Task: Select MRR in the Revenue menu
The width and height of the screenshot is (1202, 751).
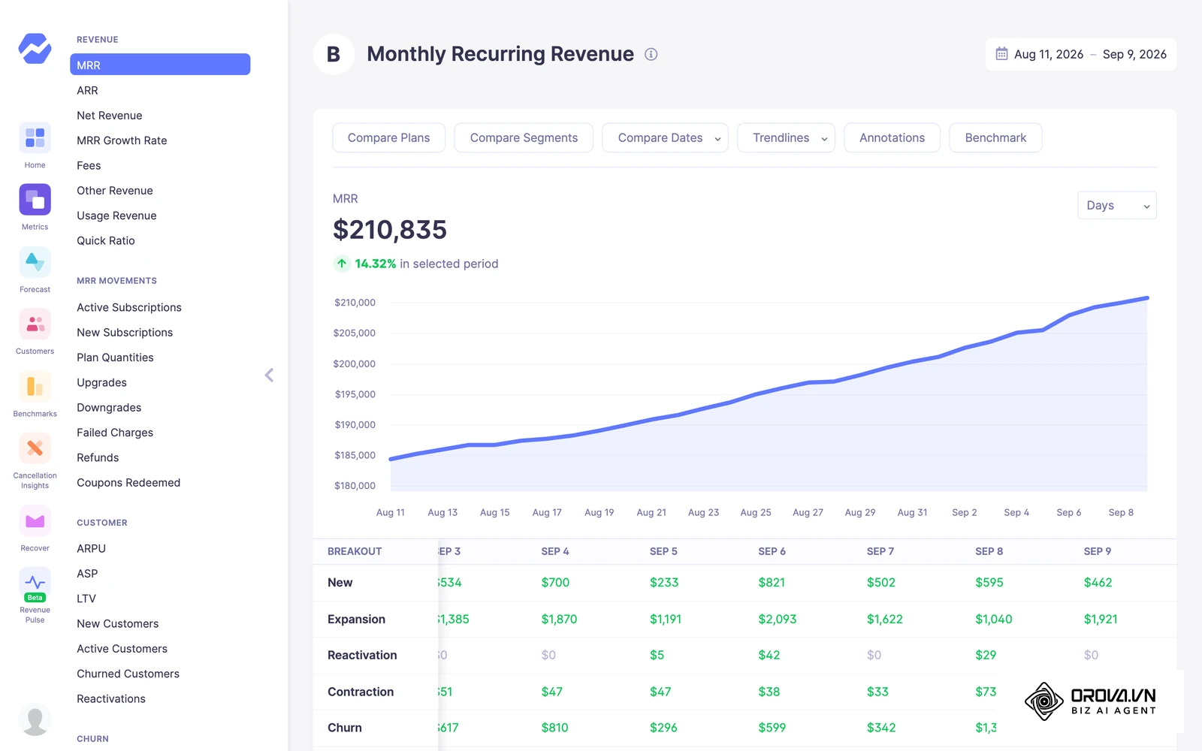Action: [160, 65]
